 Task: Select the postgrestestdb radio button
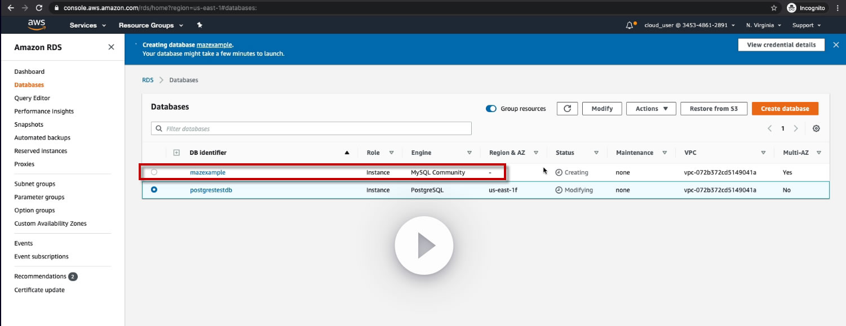point(154,190)
